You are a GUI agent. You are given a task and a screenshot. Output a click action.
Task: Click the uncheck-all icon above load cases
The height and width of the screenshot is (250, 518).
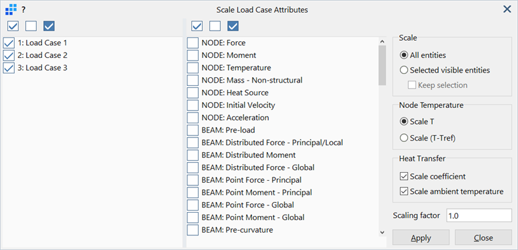tap(31, 26)
